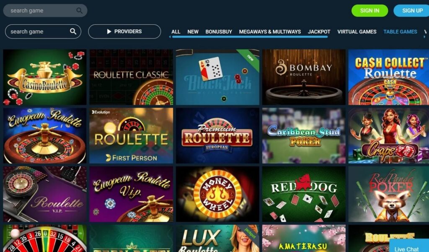Switch to the Jackpot category tab
Viewport: 429px width, 252px height.
tap(319, 32)
